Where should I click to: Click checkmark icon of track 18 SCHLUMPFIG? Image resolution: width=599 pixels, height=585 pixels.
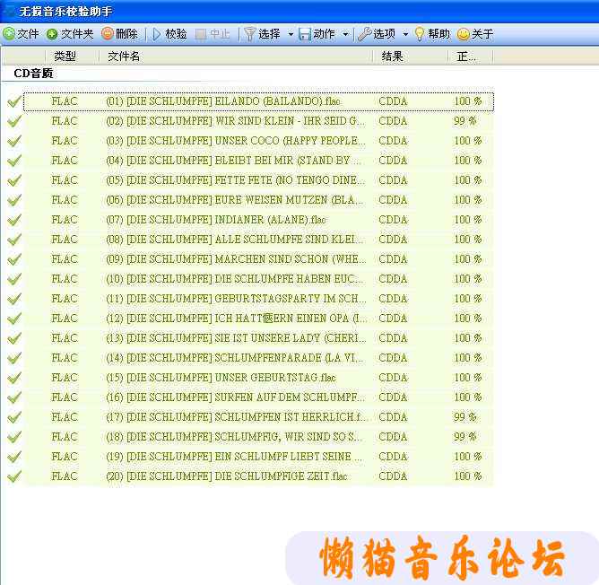coord(14,437)
